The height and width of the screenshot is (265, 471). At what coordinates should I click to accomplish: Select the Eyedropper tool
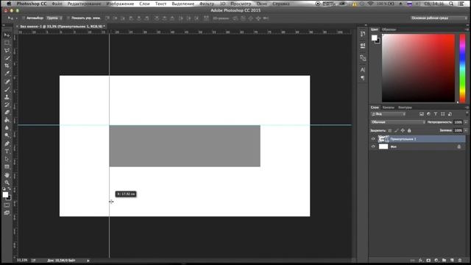click(7, 74)
